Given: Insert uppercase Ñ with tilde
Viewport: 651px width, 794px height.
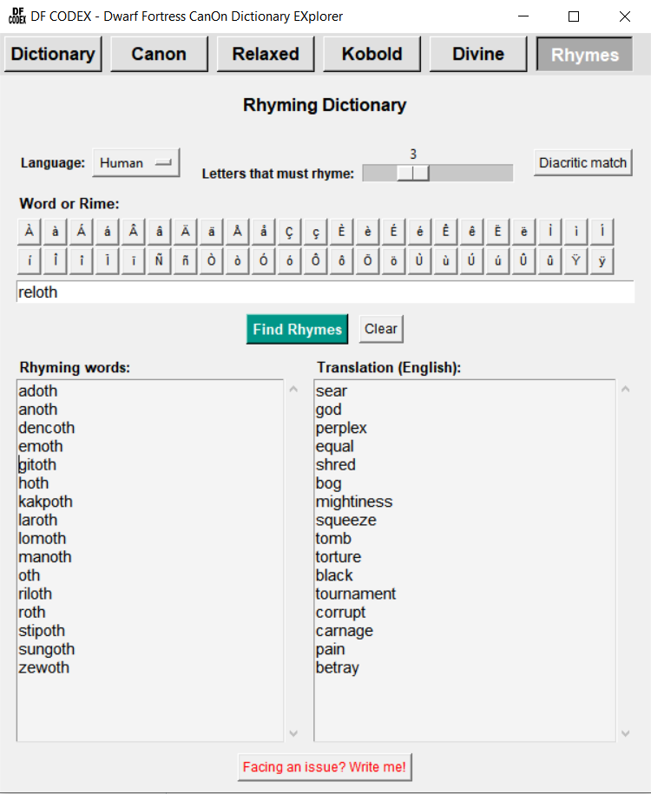Looking at the screenshot, I should pyautogui.click(x=159, y=261).
